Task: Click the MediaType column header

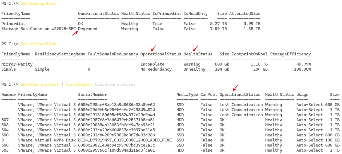Action: pos(187,95)
